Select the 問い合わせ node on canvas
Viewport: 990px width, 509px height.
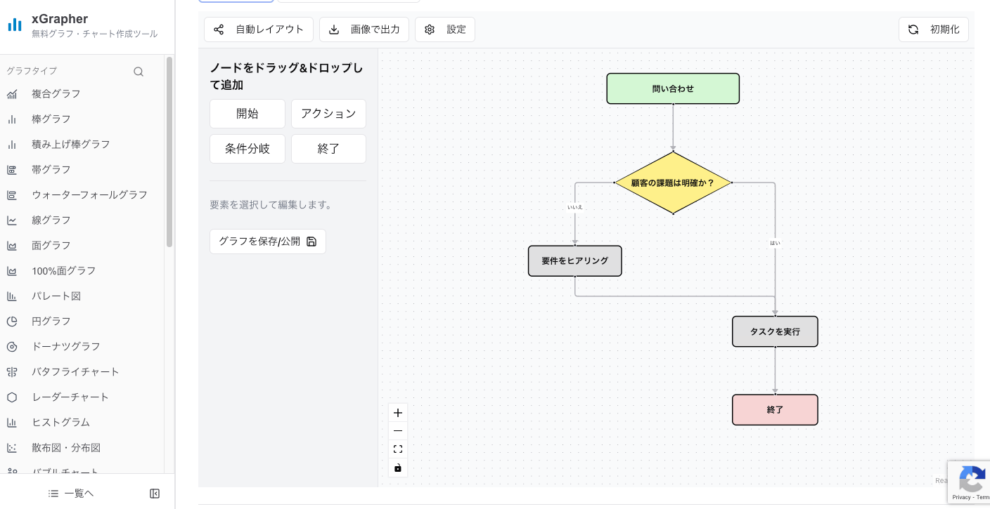[x=673, y=88]
